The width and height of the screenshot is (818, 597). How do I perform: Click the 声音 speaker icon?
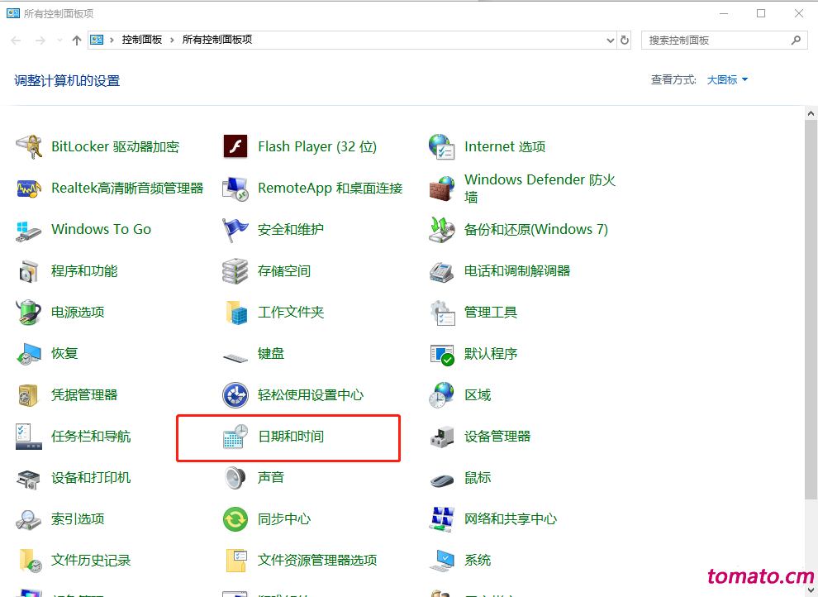click(x=235, y=477)
